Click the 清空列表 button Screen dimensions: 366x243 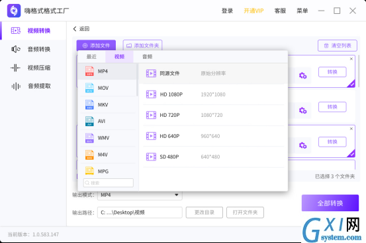(338, 46)
